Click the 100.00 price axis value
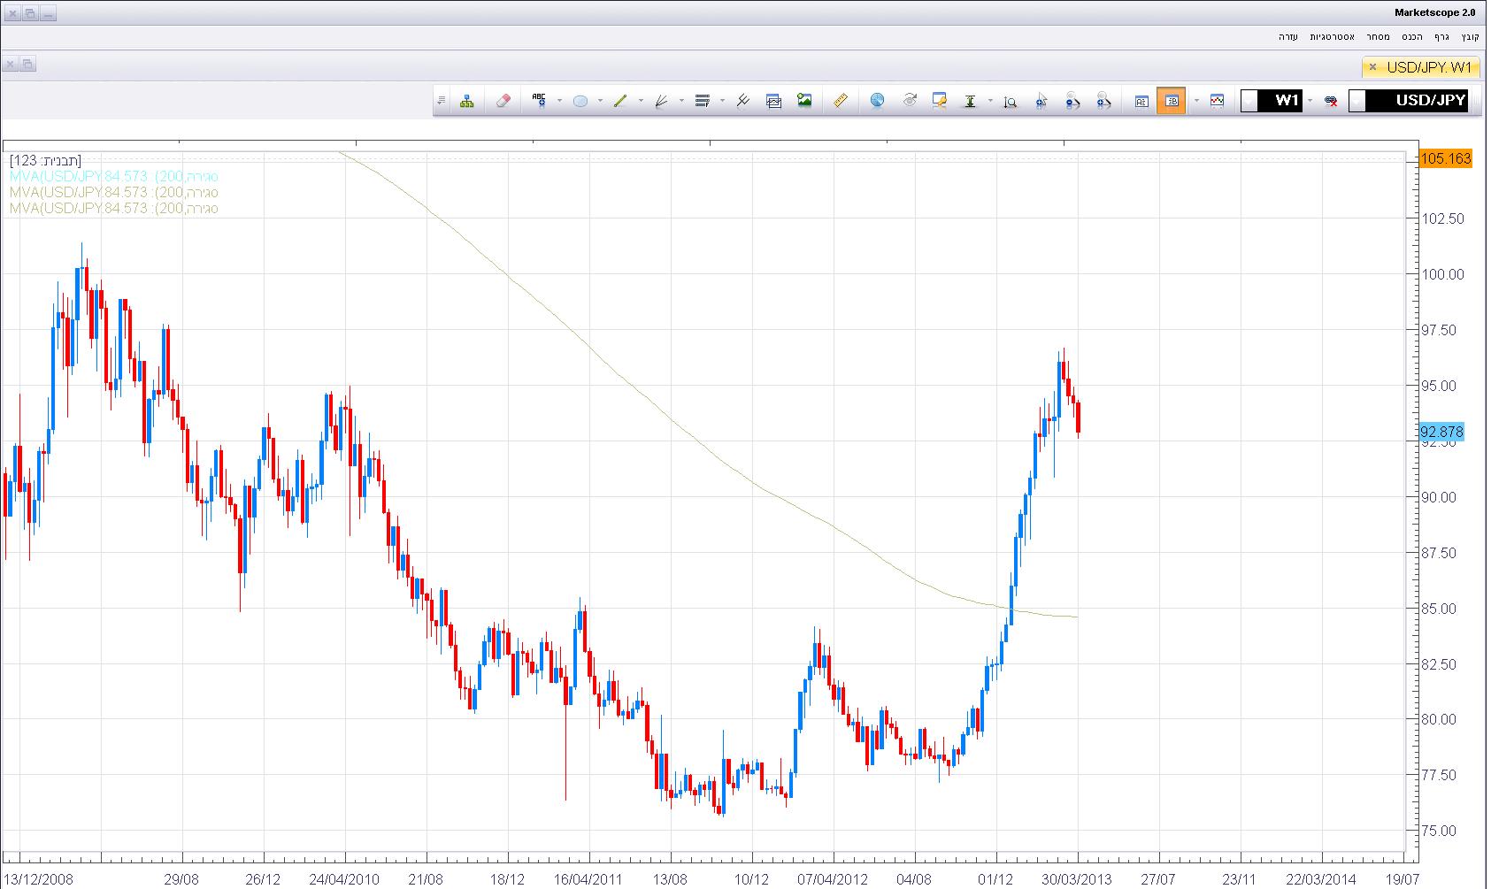Screen dimensions: 1491x889 click(1442, 274)
